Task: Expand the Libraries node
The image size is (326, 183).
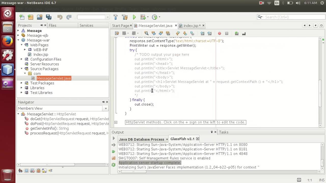Action: (x=22, y=88)
